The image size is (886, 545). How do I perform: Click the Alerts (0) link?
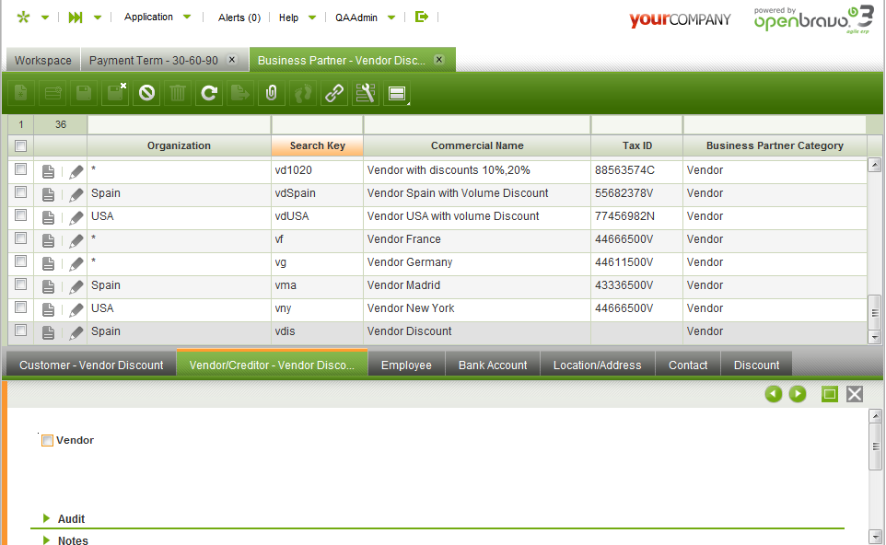tap(239, 17)
